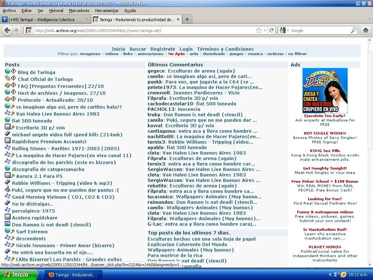Image resolution: width=373 pixels, height=280 pixels.
Task: Expand hidden tray icons arrow in taskbar
Action: point(330,275)
